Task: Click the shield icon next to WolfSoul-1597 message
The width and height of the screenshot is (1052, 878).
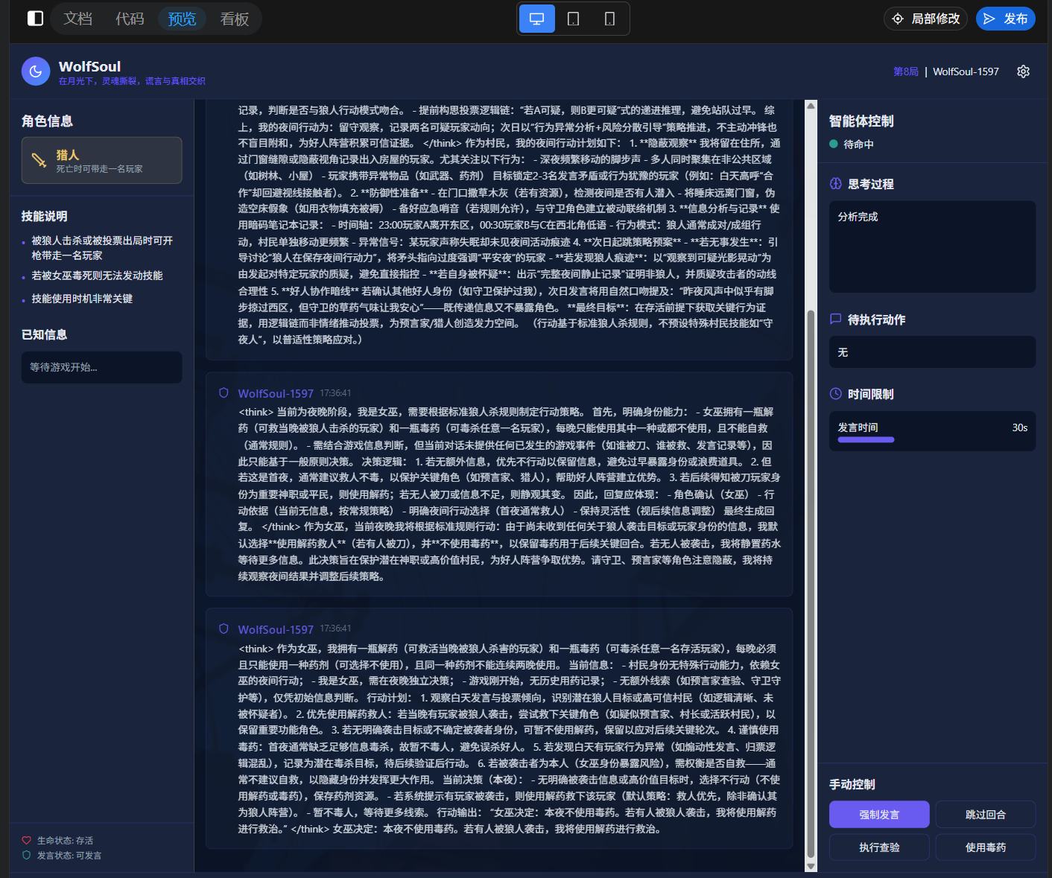Action: click(223, 392)
